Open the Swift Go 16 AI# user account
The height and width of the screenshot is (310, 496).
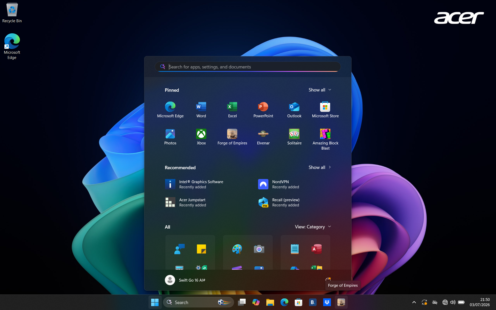pyautogui.click(x=185, y=280)
